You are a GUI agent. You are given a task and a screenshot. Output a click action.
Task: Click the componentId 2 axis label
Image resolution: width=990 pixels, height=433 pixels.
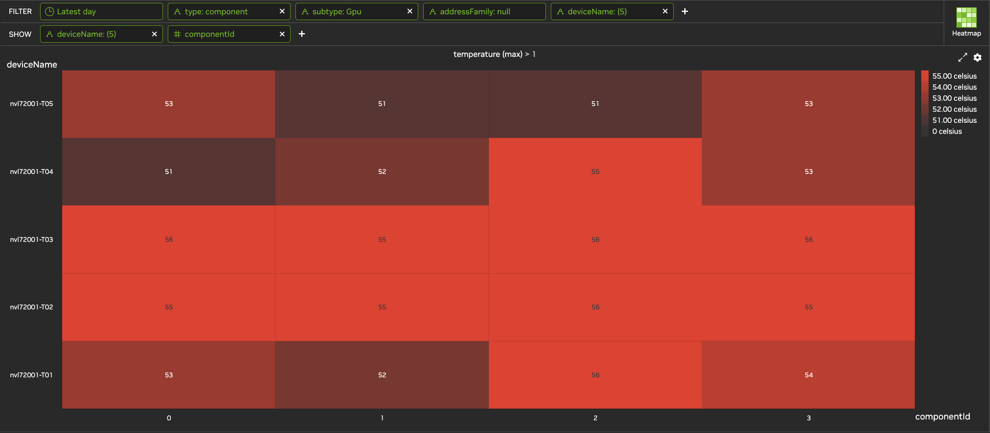[595, 418]
